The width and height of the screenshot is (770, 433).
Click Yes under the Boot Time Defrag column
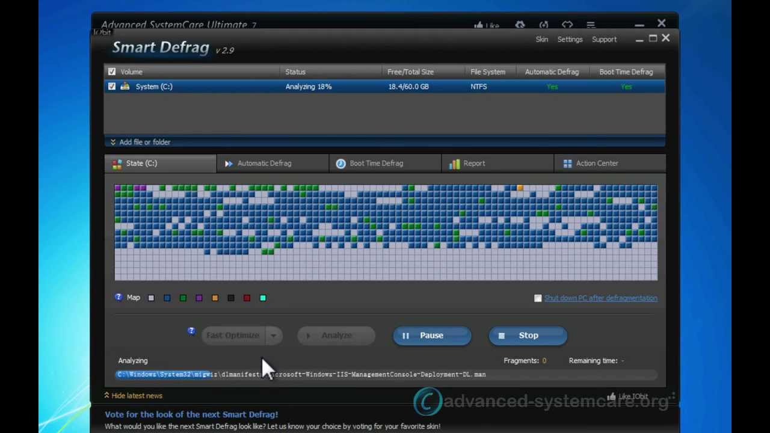click(626, 87)
